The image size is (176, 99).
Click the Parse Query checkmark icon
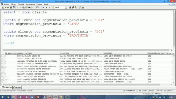[x=43, y=7]
